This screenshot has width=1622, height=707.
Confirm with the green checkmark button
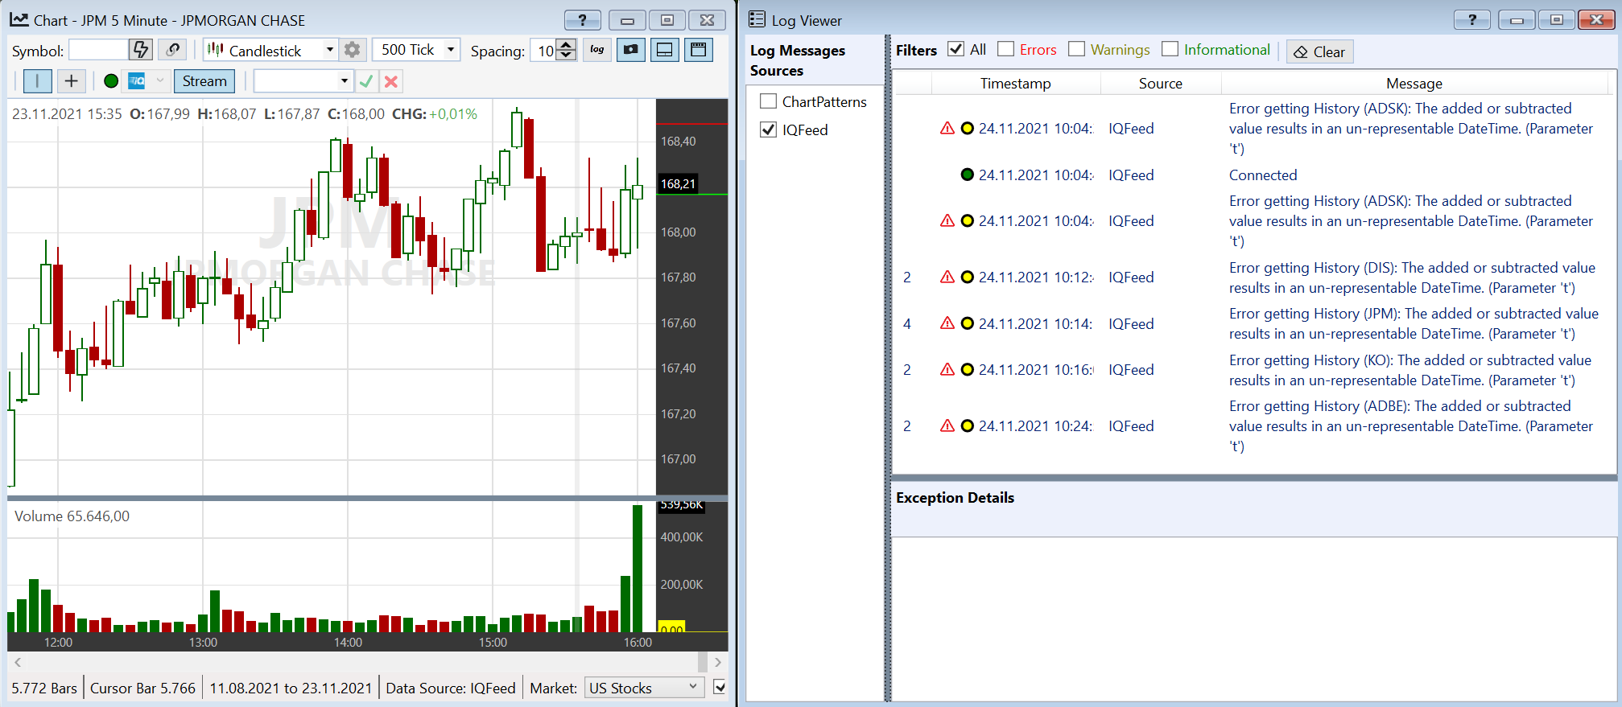[366, 81]
